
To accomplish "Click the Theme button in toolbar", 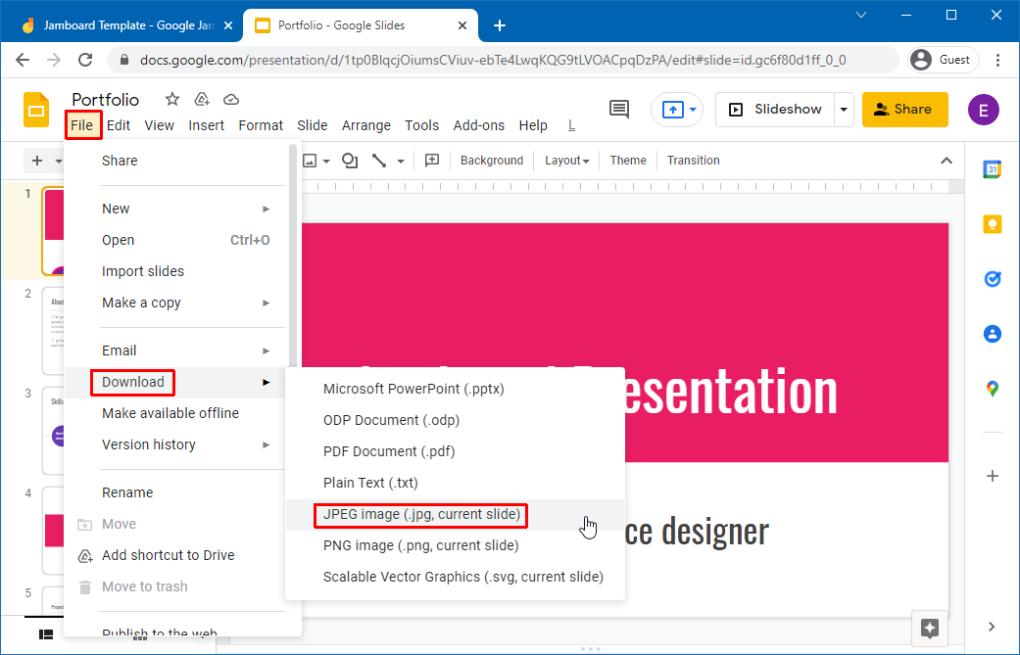I will tap(628, 161).
